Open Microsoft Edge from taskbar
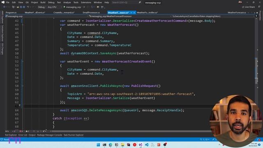This screenshot has width=263, height=148. tap(111, 145)
